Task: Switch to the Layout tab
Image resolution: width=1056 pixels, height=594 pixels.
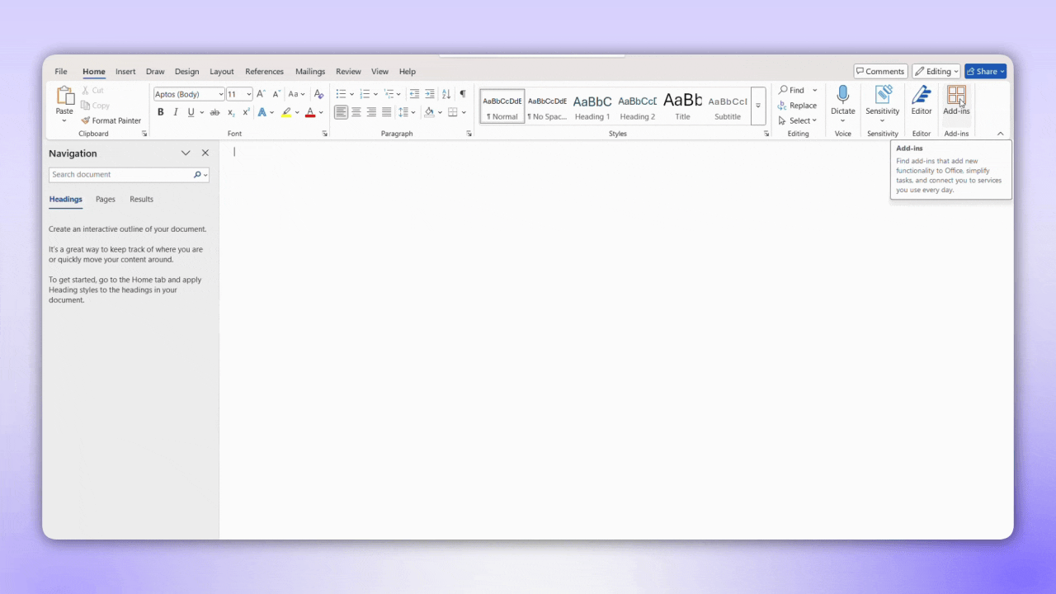Action: point(222,72)
